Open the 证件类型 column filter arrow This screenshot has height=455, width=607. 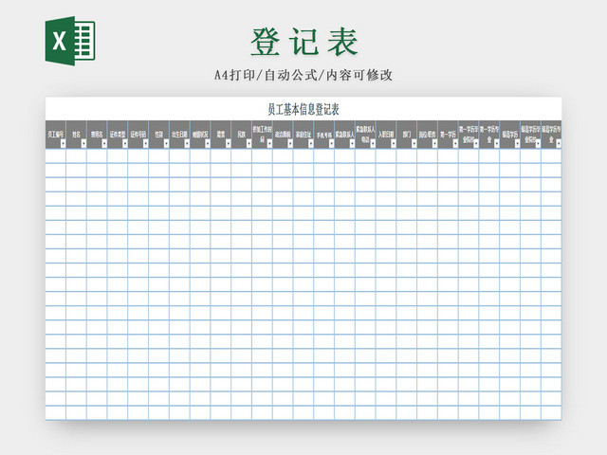pyautogui.click(x=124, y=144)
